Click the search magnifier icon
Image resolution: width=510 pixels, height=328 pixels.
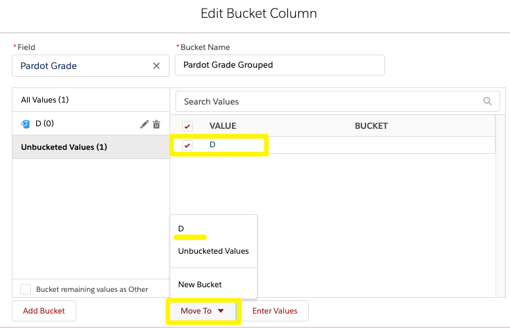[x=487, y=101]
